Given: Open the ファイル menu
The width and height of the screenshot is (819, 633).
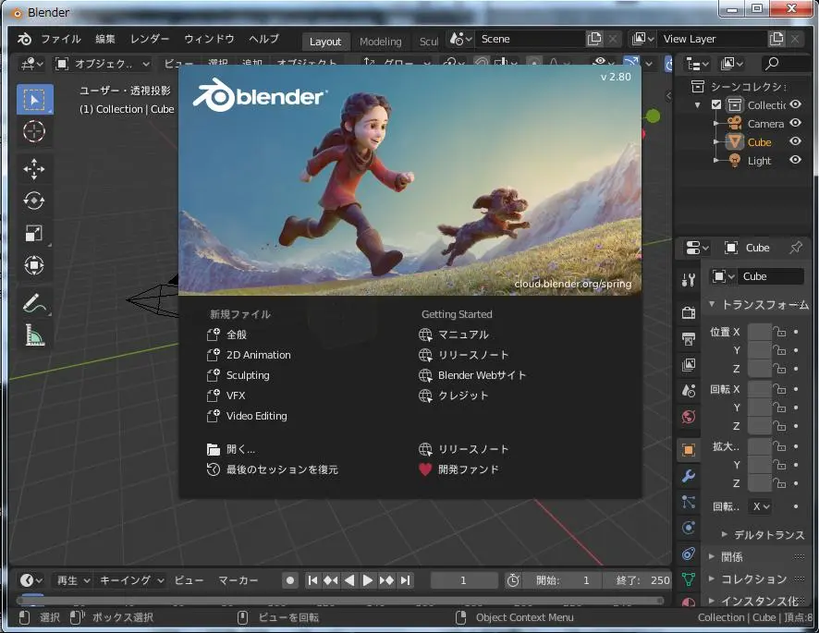Looking at the screenshot, I should pyautogui.click(x=61, y=39).
